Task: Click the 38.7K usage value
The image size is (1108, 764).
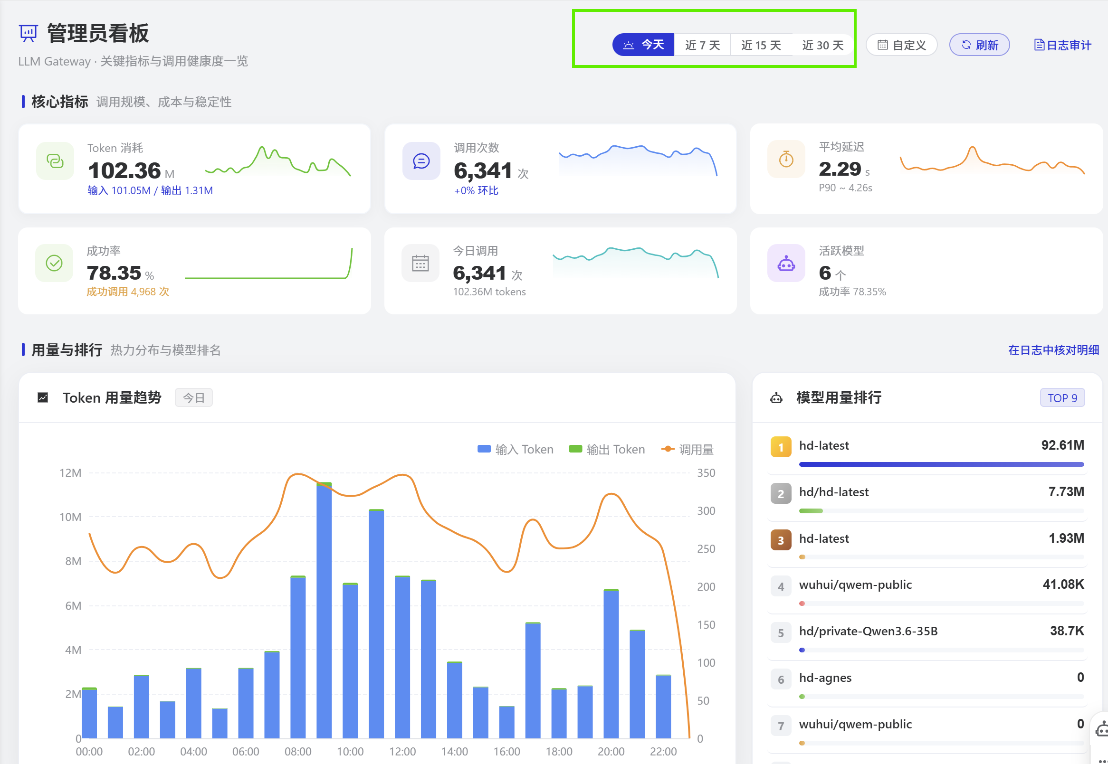Action: pyautogui.click(x=1067, y=631)
